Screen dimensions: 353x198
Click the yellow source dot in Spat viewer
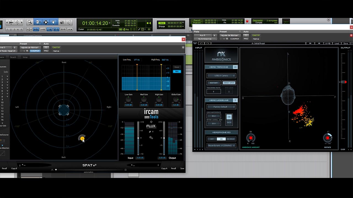pyautogui.click(x=82, y=138)
